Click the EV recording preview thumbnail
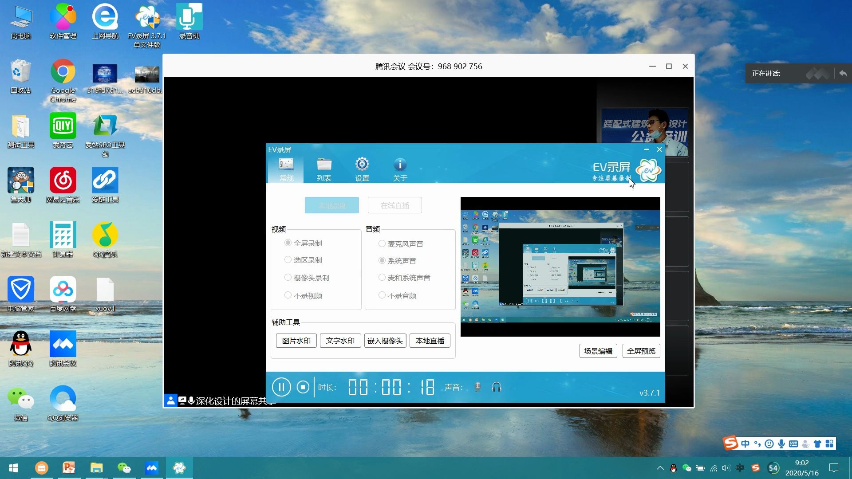 (560, 267)
